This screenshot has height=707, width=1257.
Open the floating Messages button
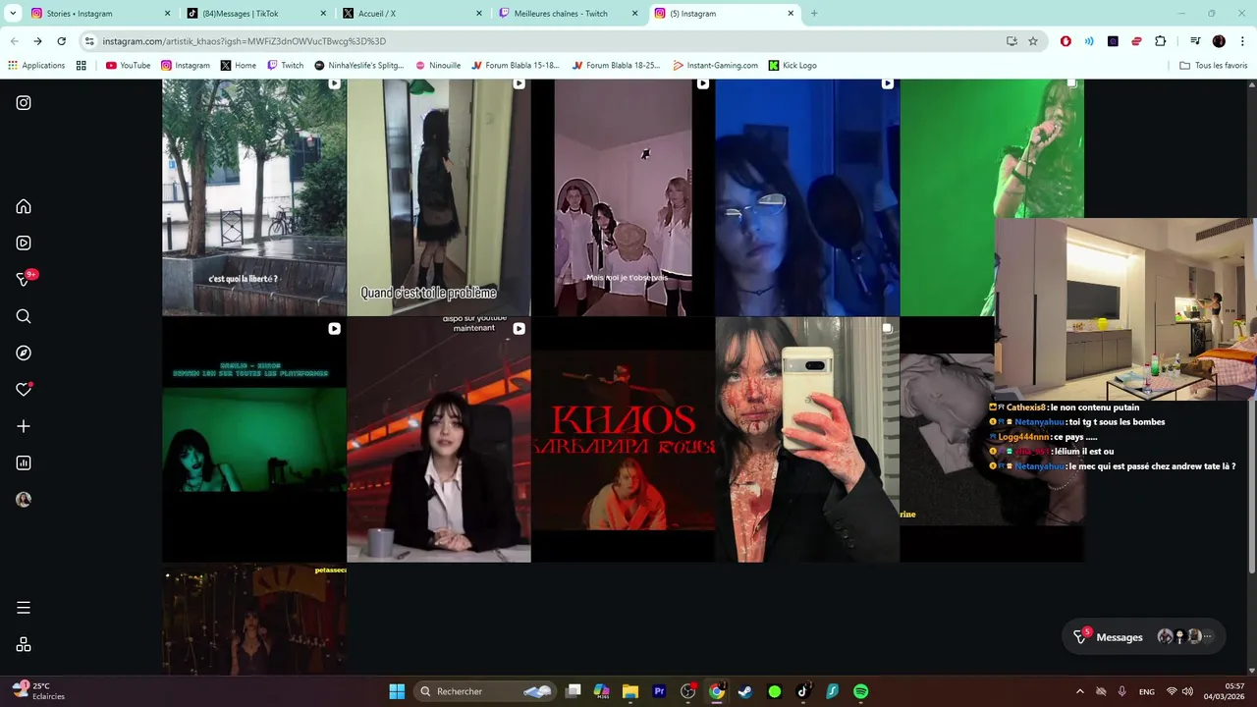(x=1144, y=637)
